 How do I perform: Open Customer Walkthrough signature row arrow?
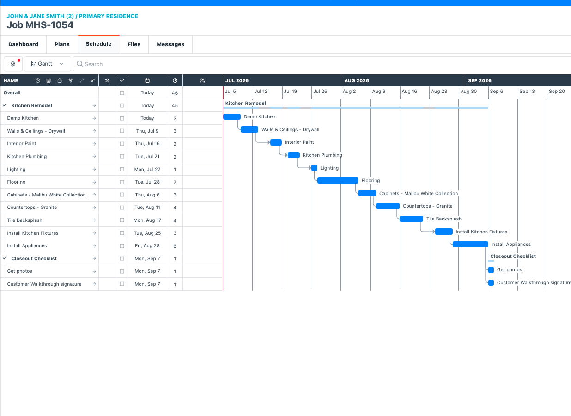tap(94, 284)
